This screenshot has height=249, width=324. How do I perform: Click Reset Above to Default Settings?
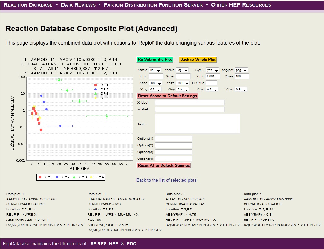167,96
